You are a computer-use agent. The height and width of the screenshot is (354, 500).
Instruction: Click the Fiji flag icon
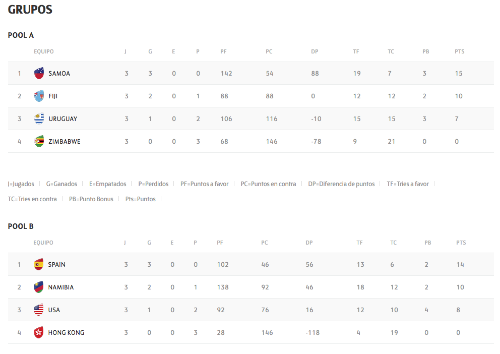39,96
